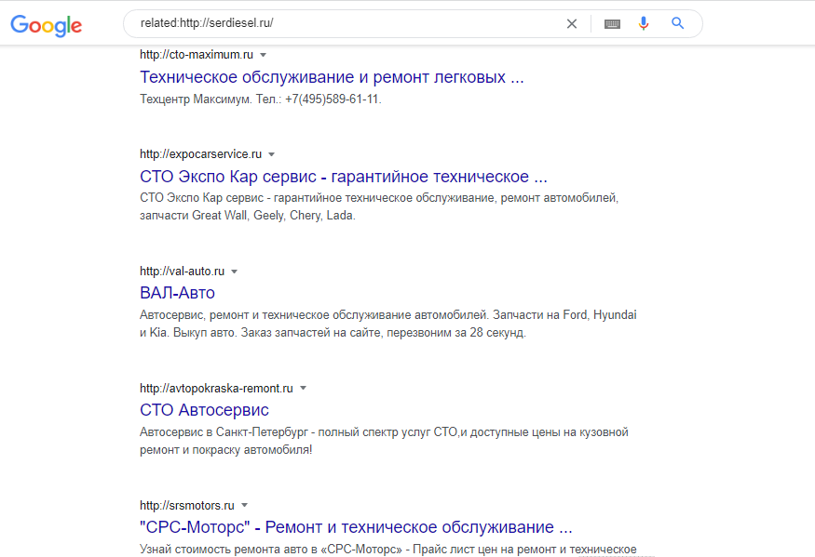Click the http://srsmotors.ru URL text

tap(187, 505)
